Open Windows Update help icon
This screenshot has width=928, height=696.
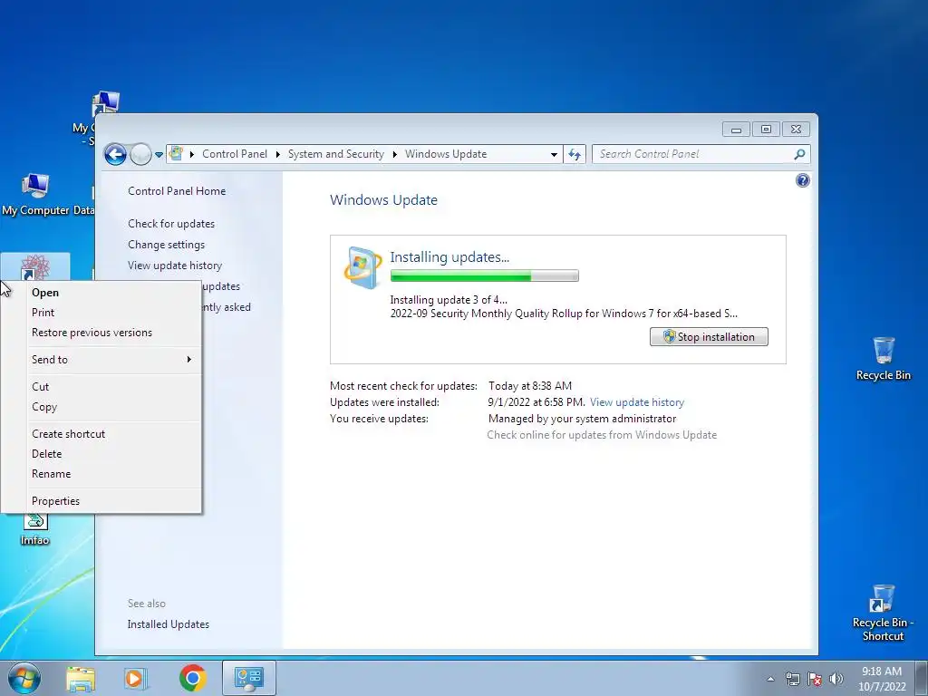(803, 180)
